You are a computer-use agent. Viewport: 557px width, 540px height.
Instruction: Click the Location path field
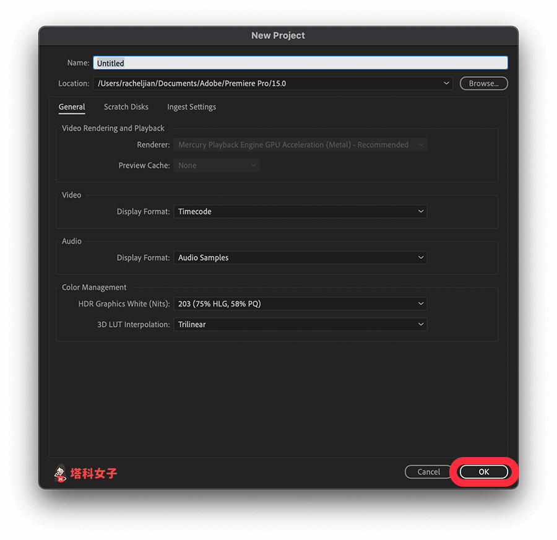266,83
